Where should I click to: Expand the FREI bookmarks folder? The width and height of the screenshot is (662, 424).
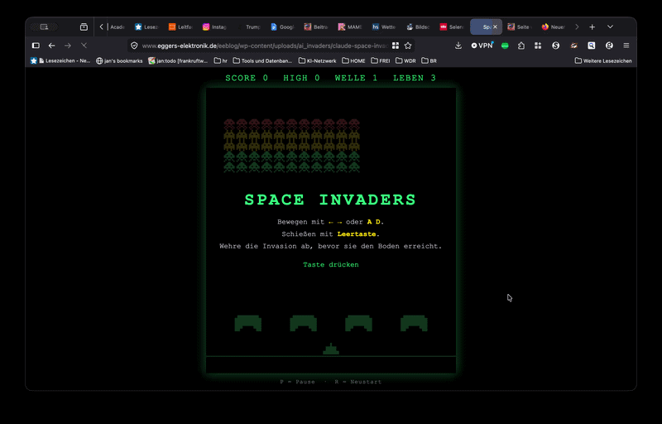pyautogui.click(x=381, y=60)
